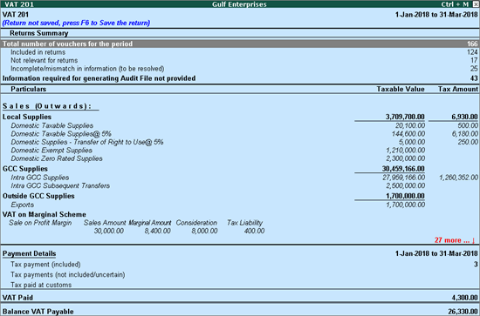Screen dimensions: 480x316
Task: Click the Sales (Outwards) section heading
Action: pyautogui.click(x=47, y=106)
